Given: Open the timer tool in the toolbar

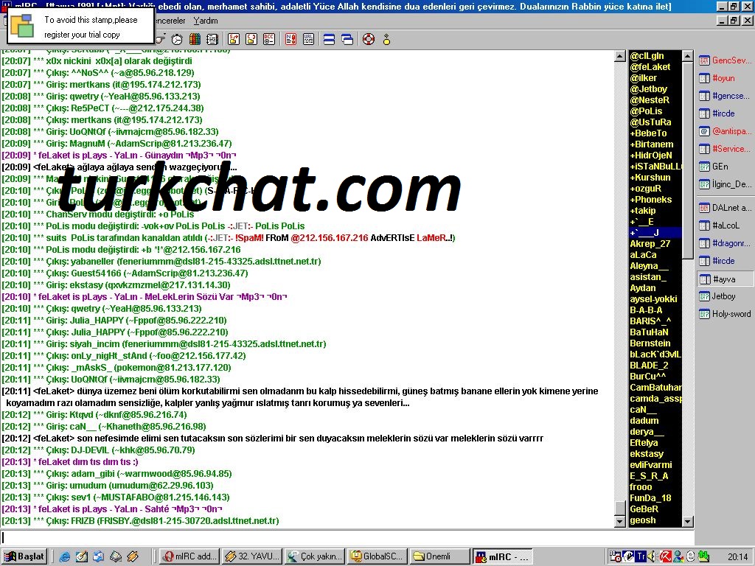Looking at the screenshot, I should 177,40.
